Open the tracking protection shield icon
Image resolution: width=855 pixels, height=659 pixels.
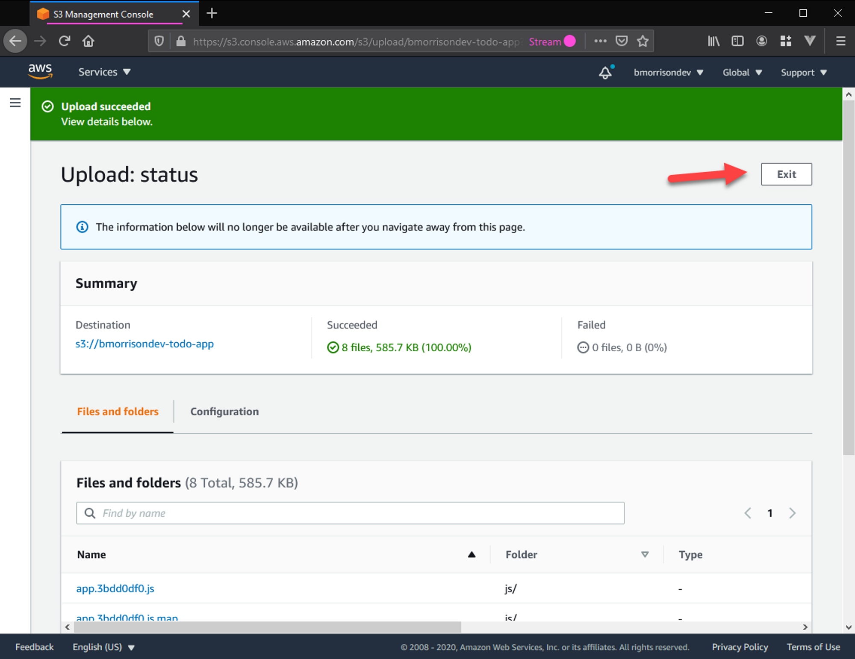pos(159,41)
